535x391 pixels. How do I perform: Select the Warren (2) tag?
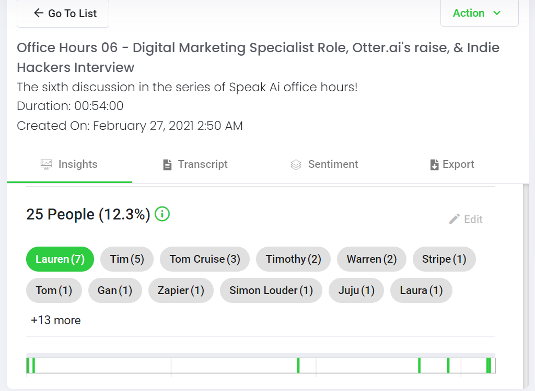tap(371, 259)
